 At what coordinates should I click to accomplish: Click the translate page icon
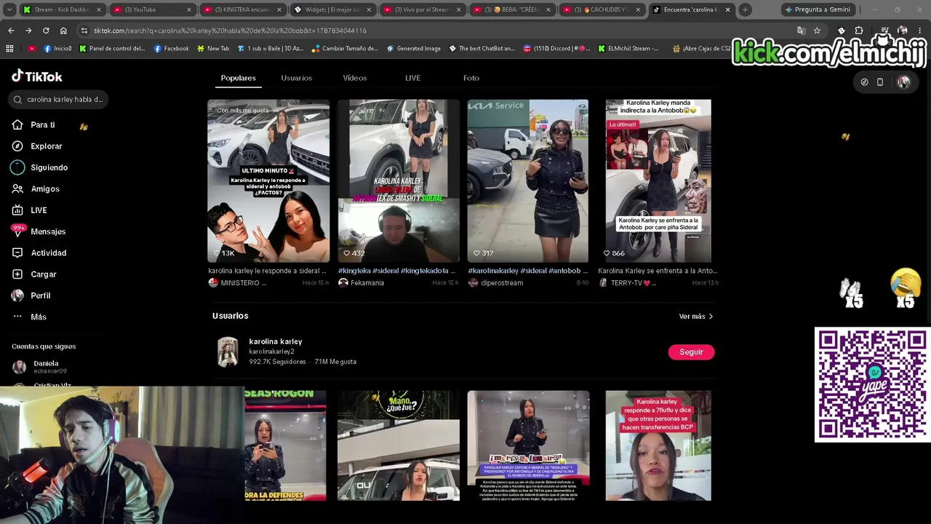801,31
